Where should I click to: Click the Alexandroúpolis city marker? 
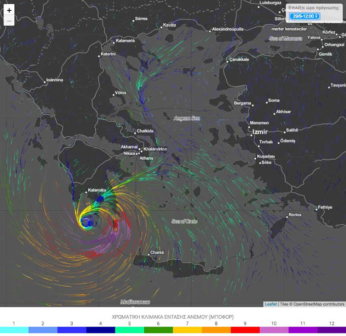point(209,30)
